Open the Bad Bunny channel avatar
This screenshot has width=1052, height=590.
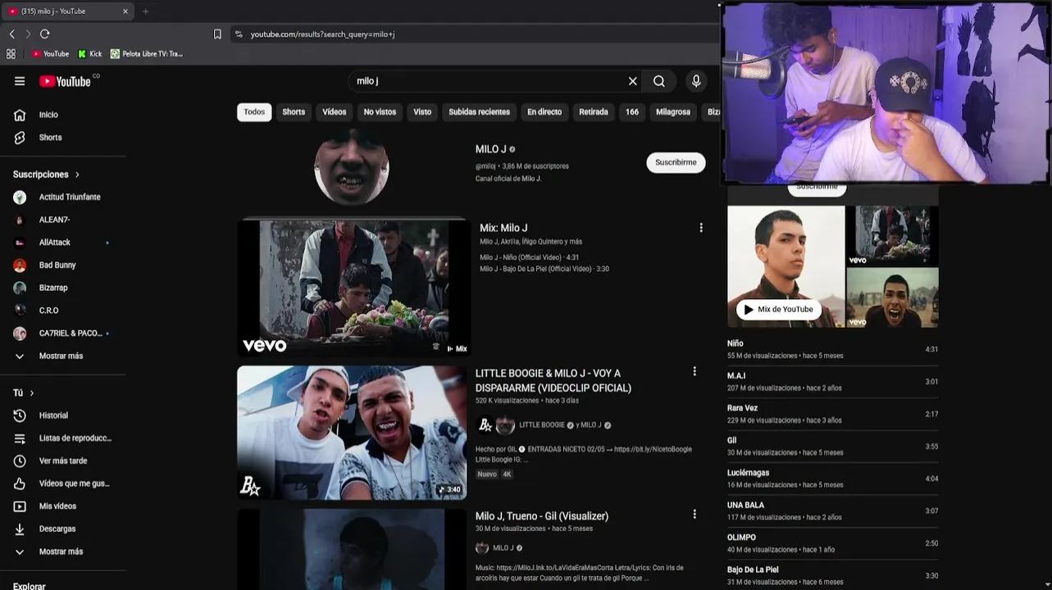(x=20, y=265)
